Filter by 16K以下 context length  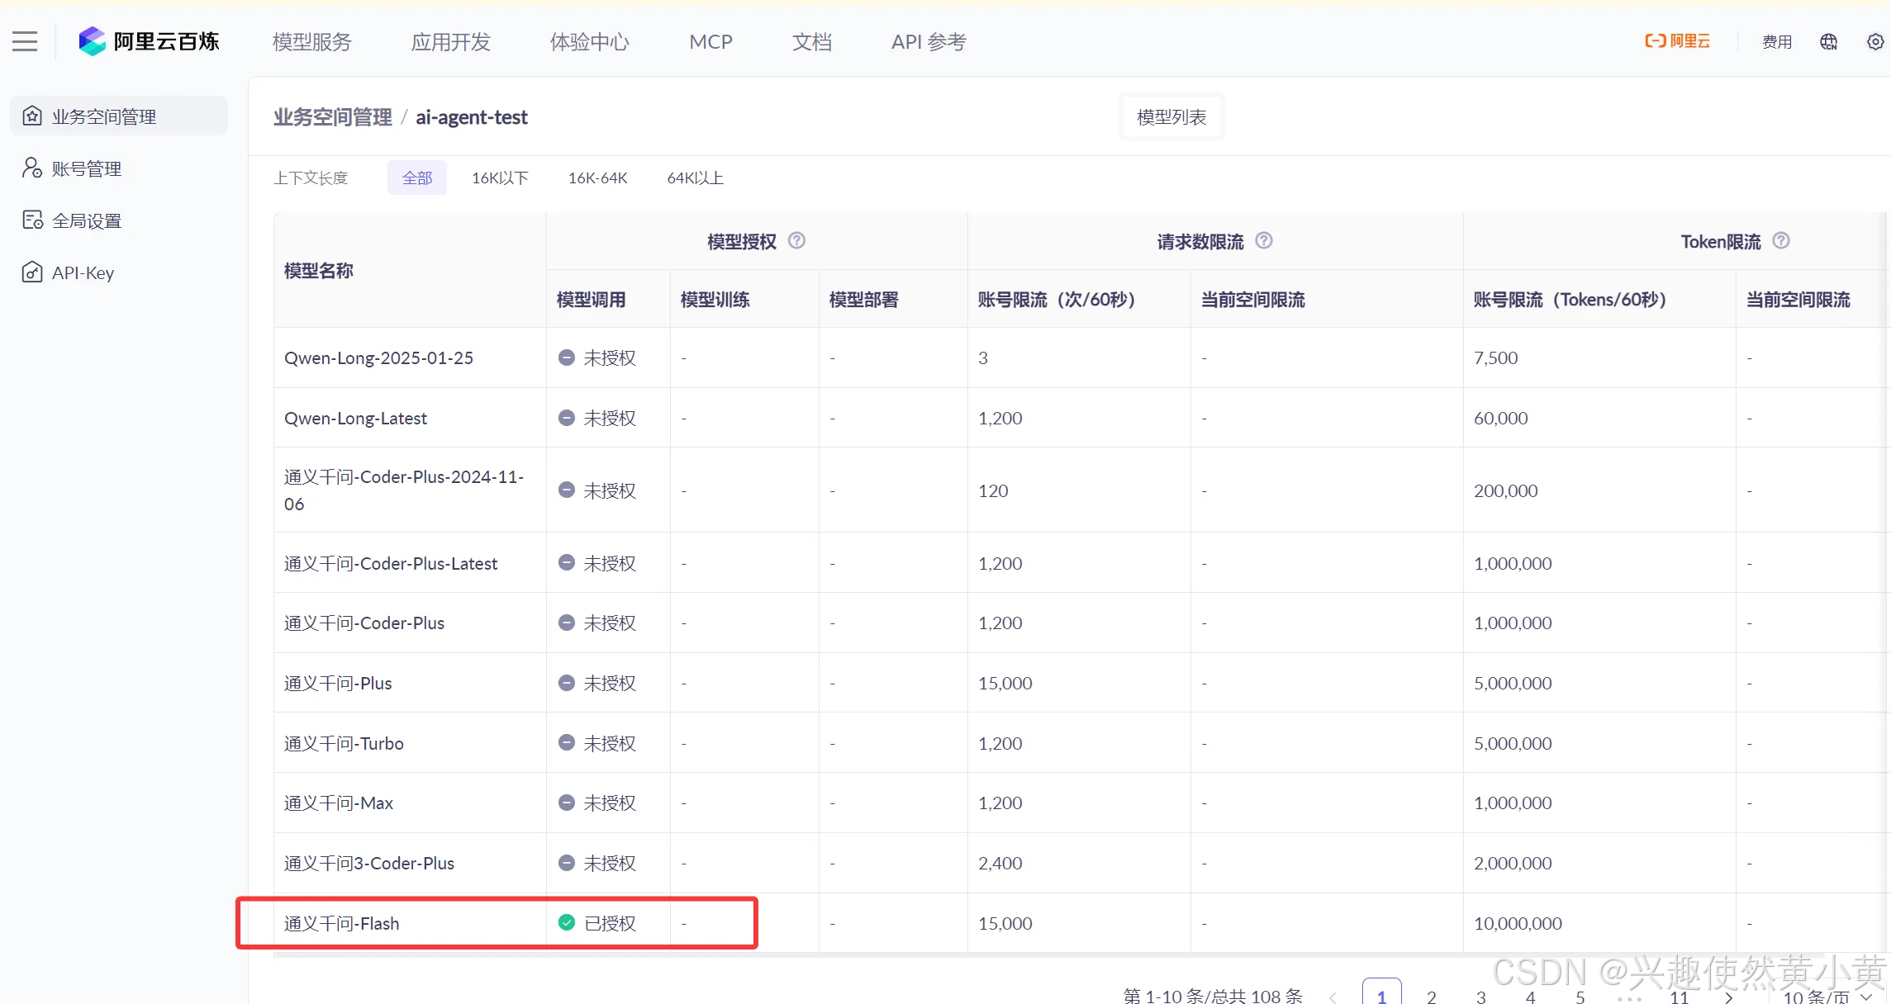(x=500, y=178)
